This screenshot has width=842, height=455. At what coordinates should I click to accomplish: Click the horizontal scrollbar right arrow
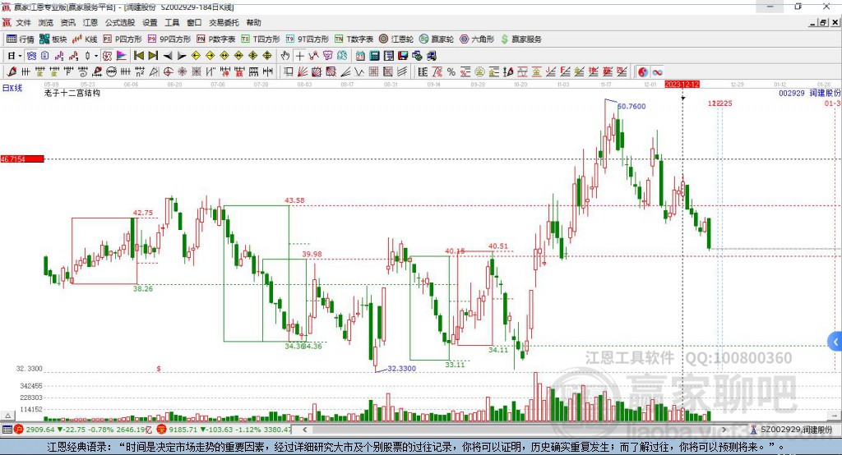pyautogui.click(x=724, y=430)
